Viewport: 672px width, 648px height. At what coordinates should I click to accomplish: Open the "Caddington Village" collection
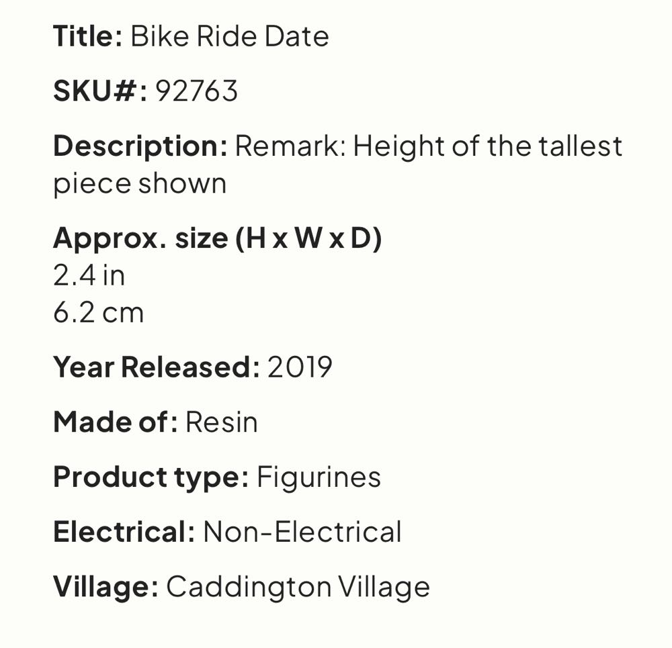pos(298,586)
